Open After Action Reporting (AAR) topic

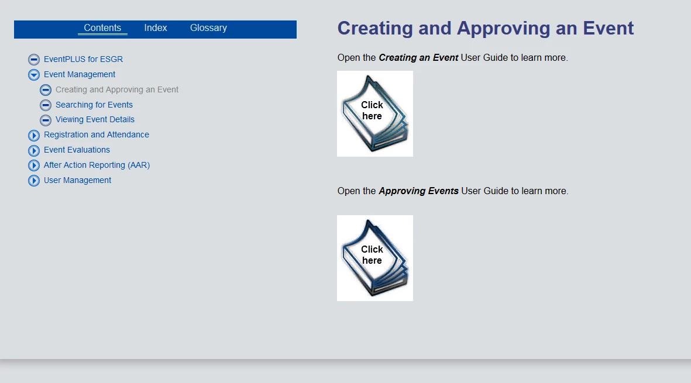[97, 165]
